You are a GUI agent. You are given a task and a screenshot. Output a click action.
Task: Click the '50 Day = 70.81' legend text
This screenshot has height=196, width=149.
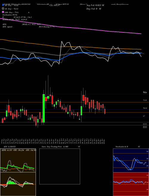[12, 9]
